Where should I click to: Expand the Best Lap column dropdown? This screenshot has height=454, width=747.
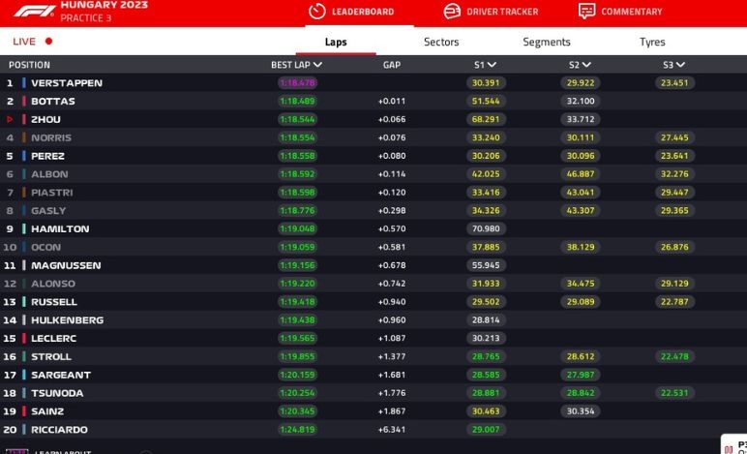318,65
